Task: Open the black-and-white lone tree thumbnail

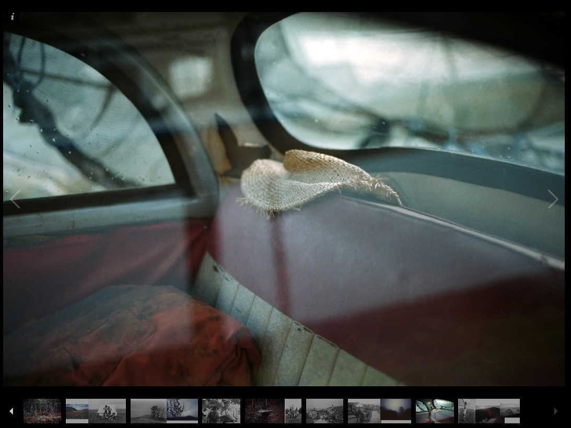Action: (x=148, y=411)
